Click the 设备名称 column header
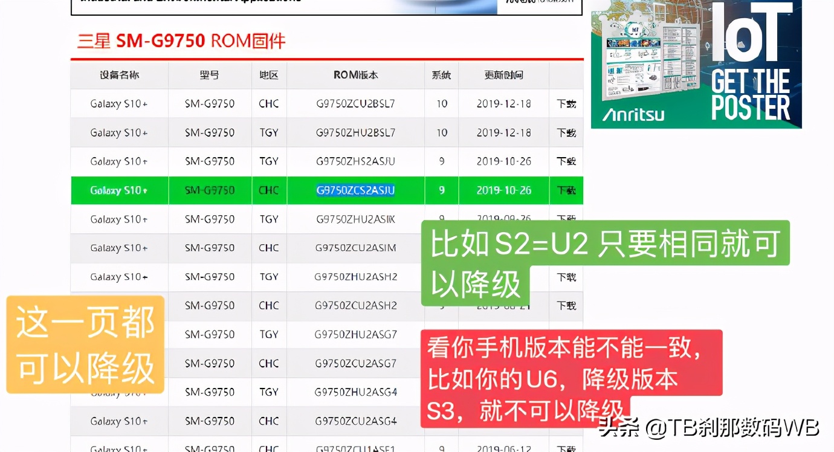Viewport: 834px width, 452px height. pyautogui.click(x=119, y=75)
